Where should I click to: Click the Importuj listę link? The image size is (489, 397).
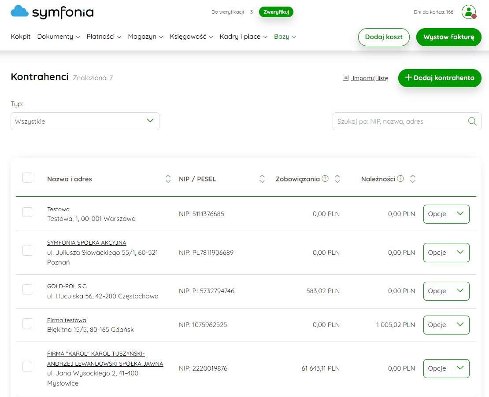click(x=370, y=78)
